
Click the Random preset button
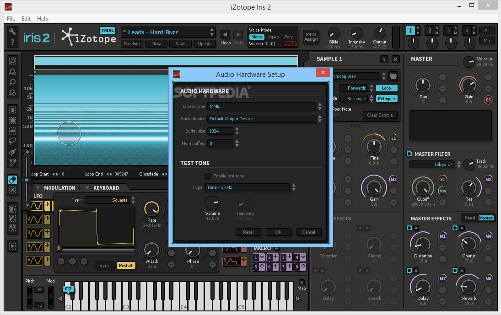click(x=132, y=44)
